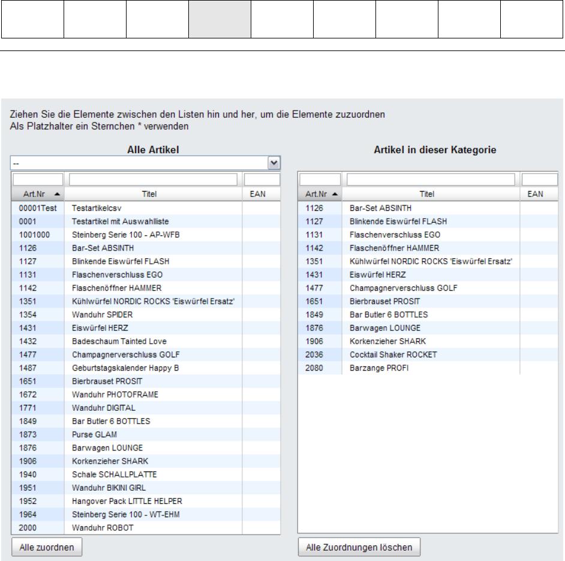Focus EAN filter field in Artikel in dieser Kategorie

pos(539,180)
